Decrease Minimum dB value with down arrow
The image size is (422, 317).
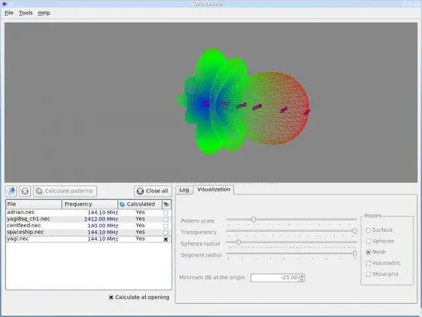coord(302,280)
